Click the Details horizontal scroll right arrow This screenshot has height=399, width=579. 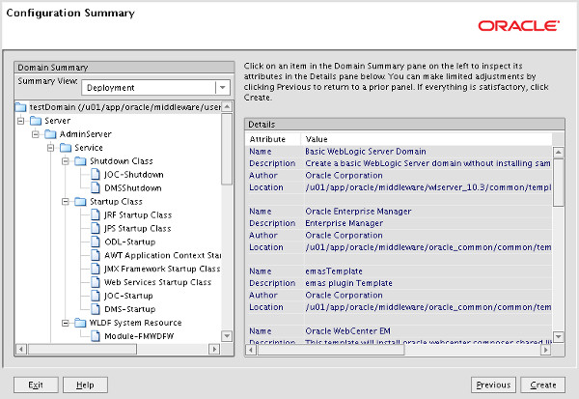coord(546,350)
